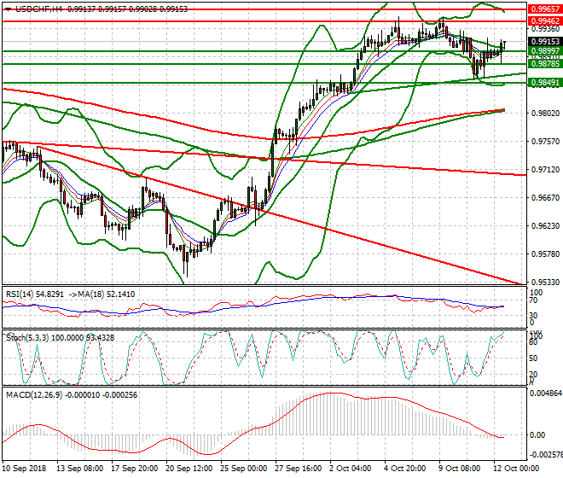Click the red 0.99462 price level label
The width and height of the screenshot is (563, 478).
[545, 21]
